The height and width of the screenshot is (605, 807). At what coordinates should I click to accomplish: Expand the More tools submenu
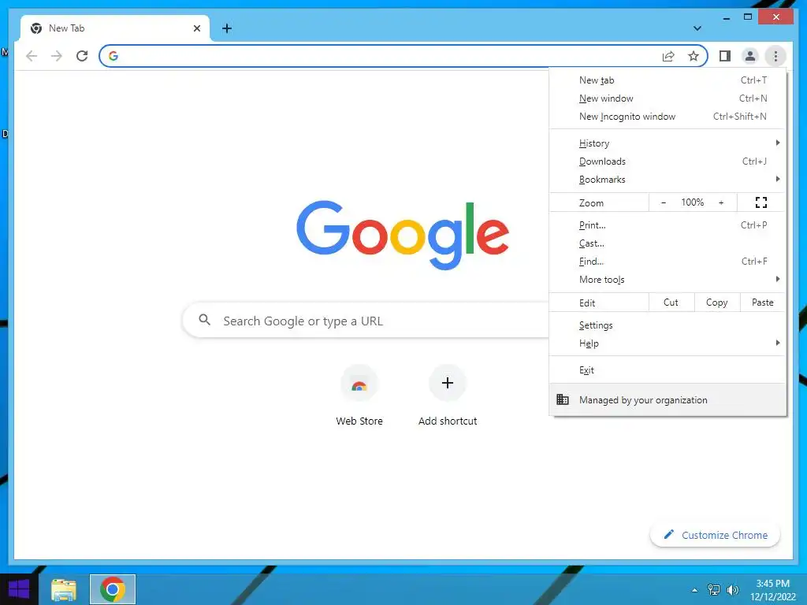668,280
